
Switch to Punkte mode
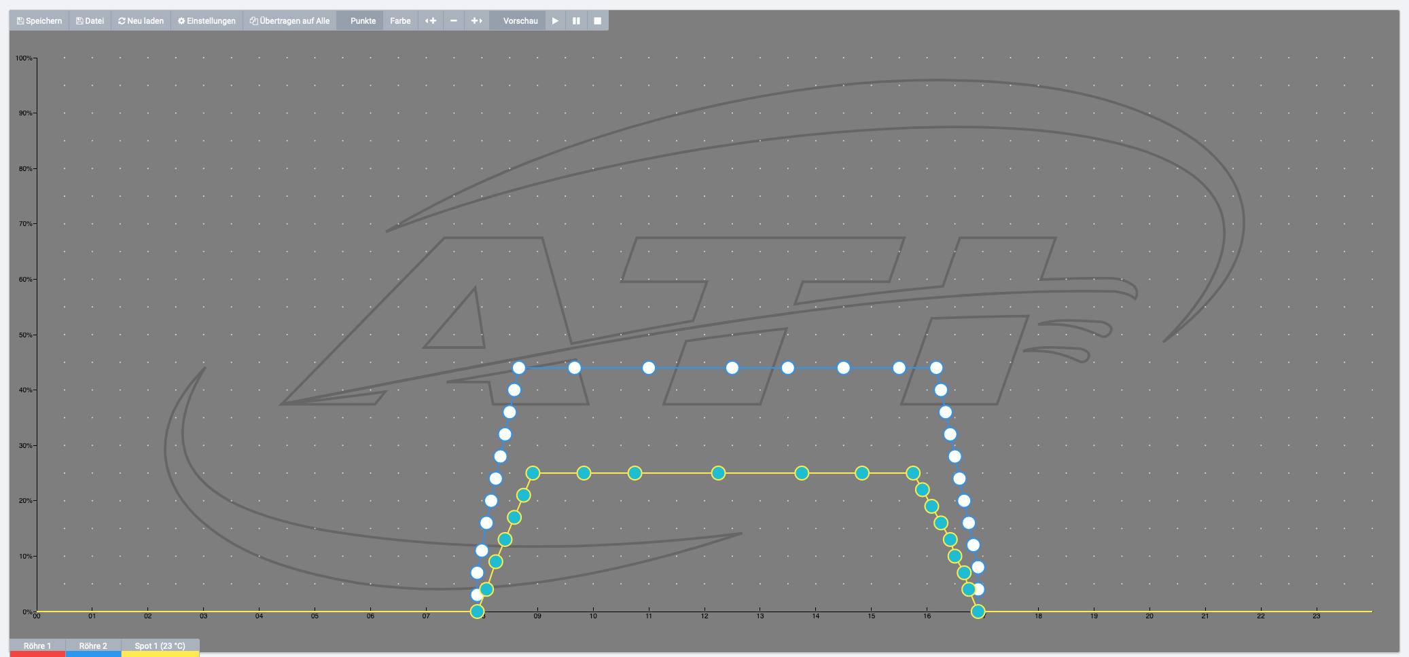pyautogui.click(x=363, y=21)
